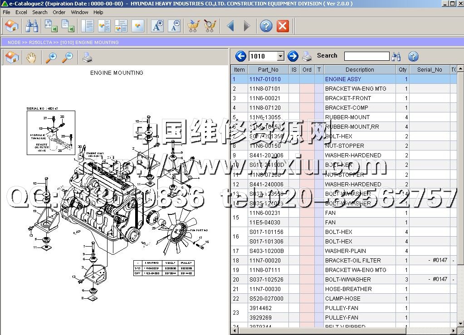Go to previous section with blue left arrow

click(x=240, y=56)
